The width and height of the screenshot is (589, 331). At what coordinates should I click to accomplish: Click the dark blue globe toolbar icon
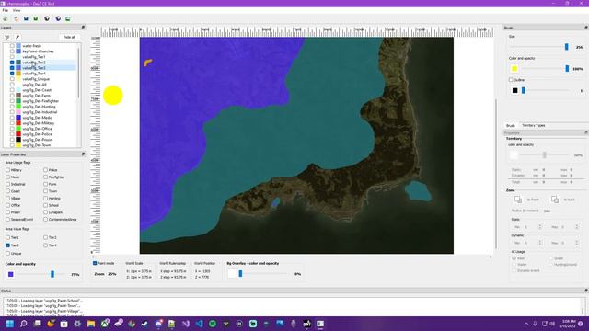point(58,18)
